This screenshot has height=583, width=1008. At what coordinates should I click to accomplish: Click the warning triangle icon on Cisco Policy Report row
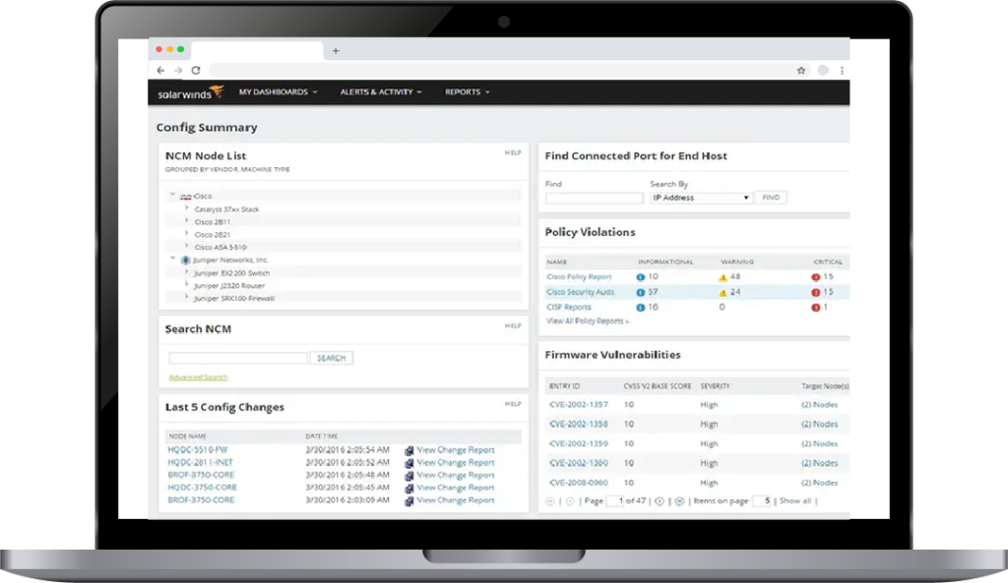click(722, 277)
